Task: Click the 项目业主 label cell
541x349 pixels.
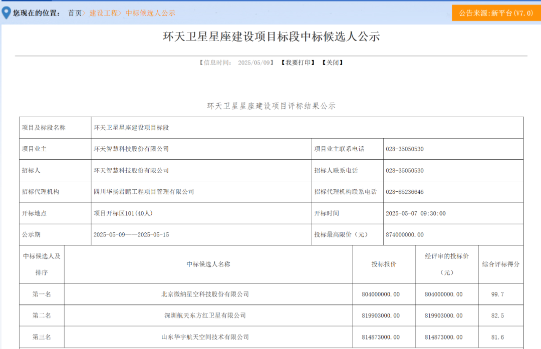Action: (x=55, y=149)
